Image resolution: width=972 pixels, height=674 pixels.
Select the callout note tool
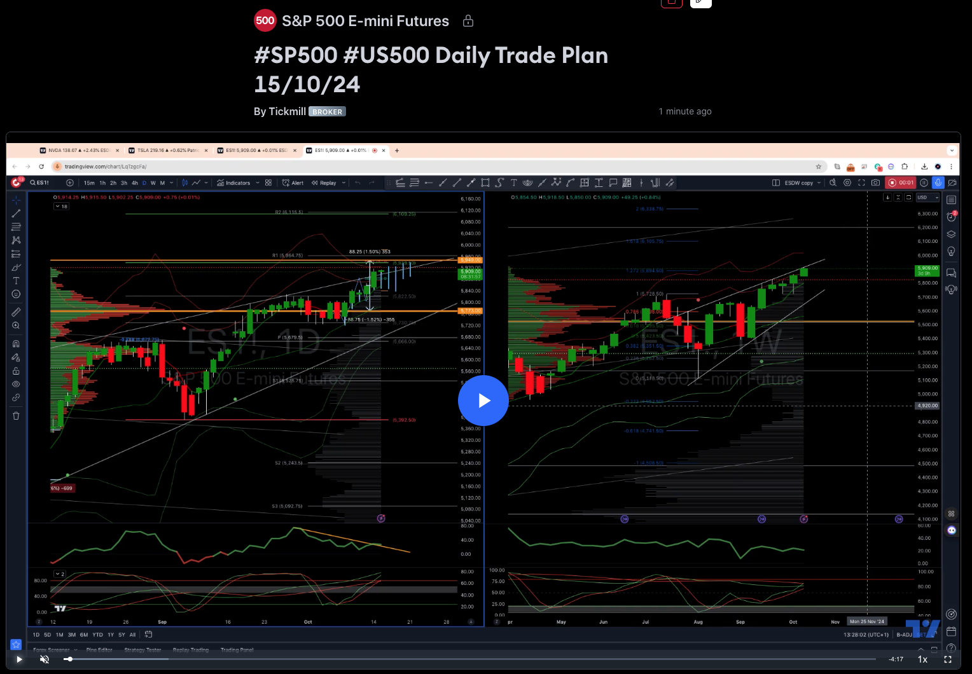(x=613, y=182)
